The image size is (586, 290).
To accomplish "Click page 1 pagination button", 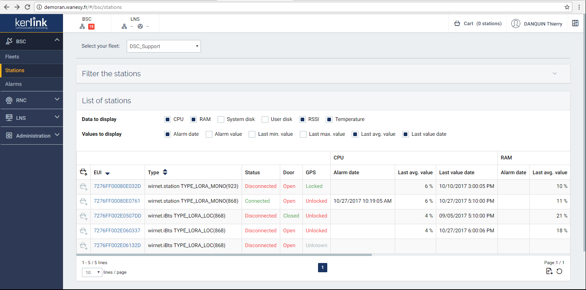I will (x=322, y=267).
